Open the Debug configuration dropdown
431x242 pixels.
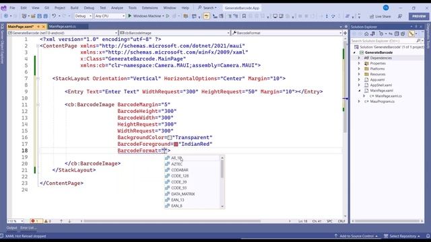(x=83, y=16)
